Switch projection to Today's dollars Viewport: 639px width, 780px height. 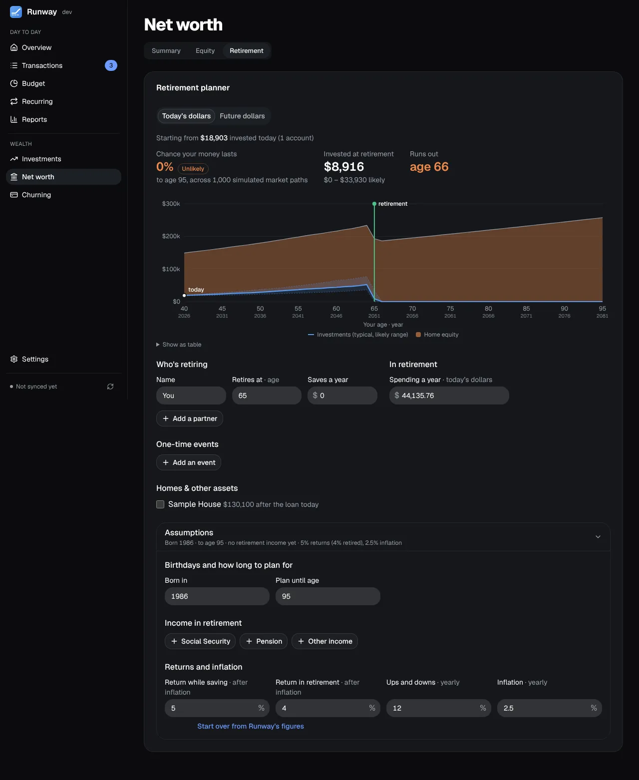pyautogui.click(x=186, y=116)
